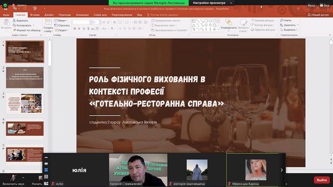Click the Zoom encryption shield icon
The image size is (333, 187).
(x=5, y=5)
